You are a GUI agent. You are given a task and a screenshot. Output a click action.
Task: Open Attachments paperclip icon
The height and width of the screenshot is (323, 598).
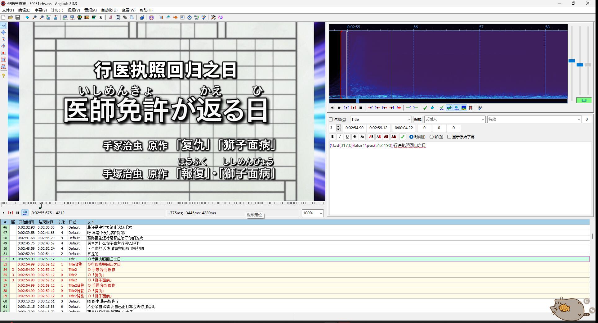tap(125, 17)
